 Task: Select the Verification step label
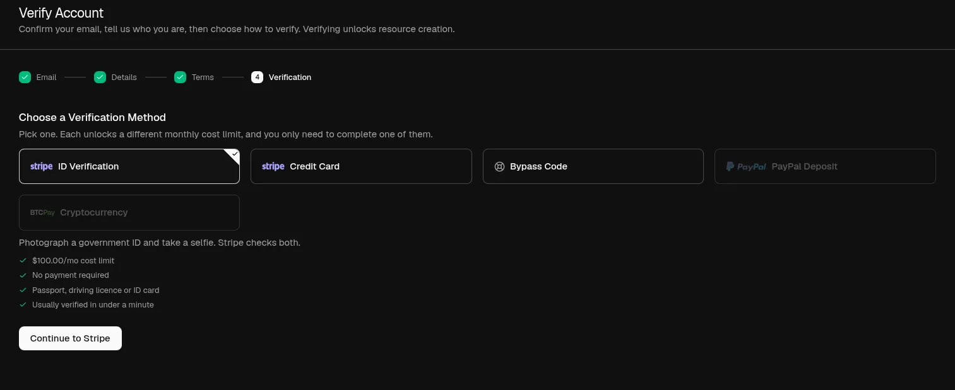coord(290,77)
